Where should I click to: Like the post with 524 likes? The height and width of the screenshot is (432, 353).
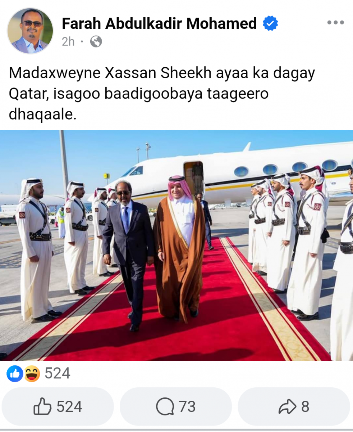58,407
